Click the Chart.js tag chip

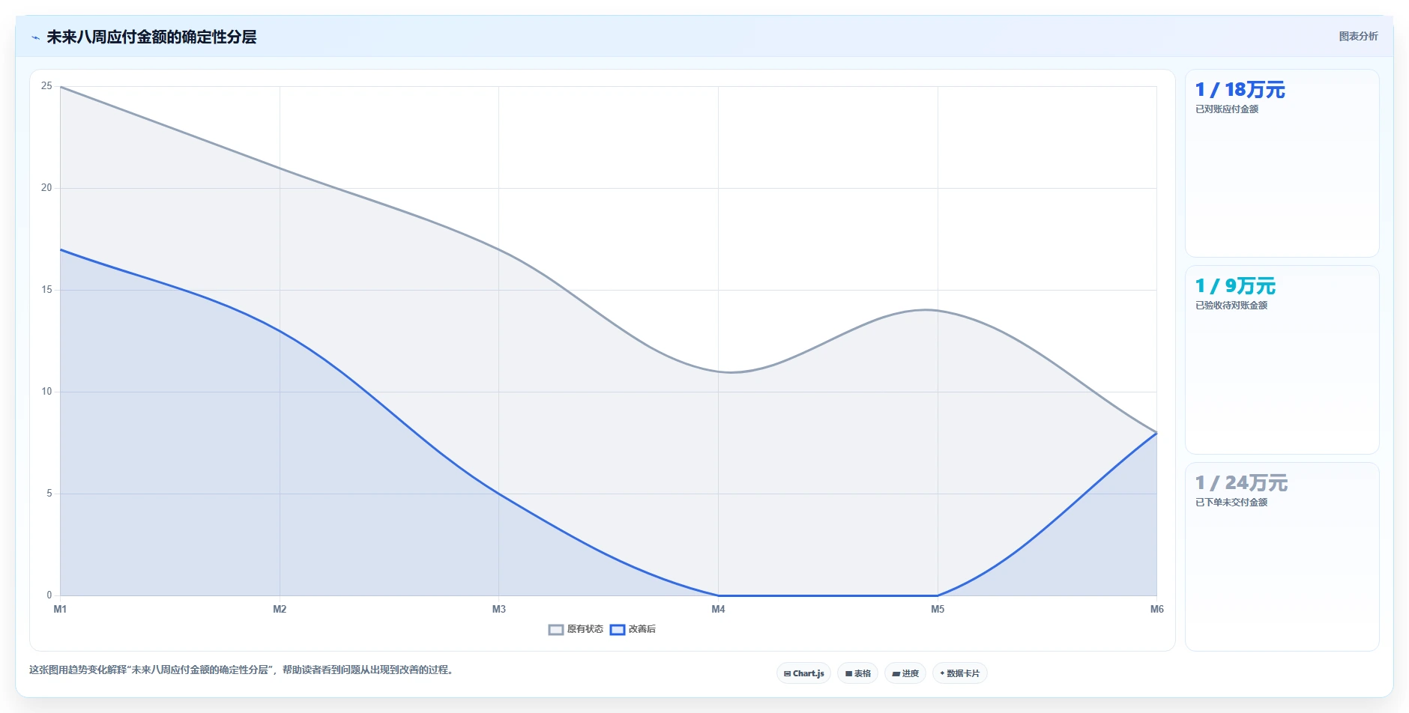803,673
